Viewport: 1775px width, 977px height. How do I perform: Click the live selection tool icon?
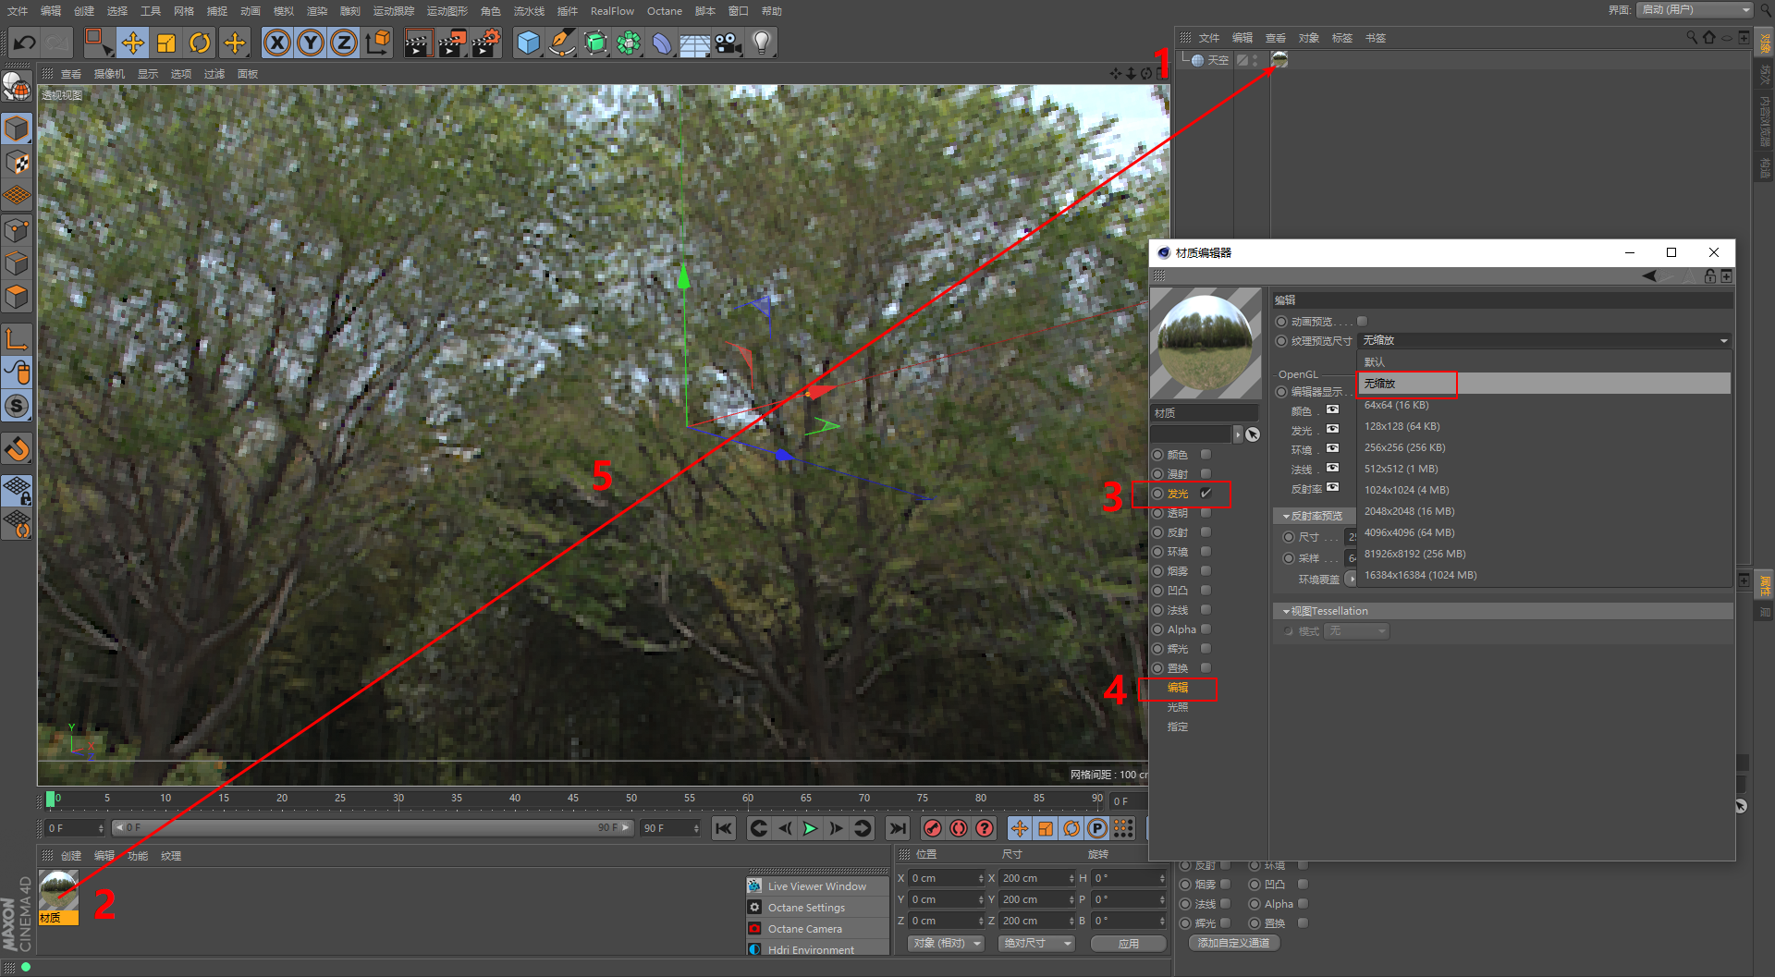(x=98, y=43)
